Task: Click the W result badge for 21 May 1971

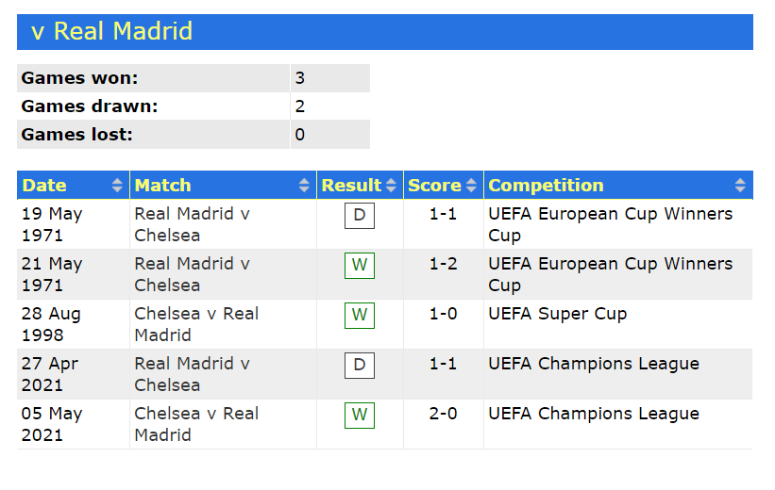Action: (359, 266)
